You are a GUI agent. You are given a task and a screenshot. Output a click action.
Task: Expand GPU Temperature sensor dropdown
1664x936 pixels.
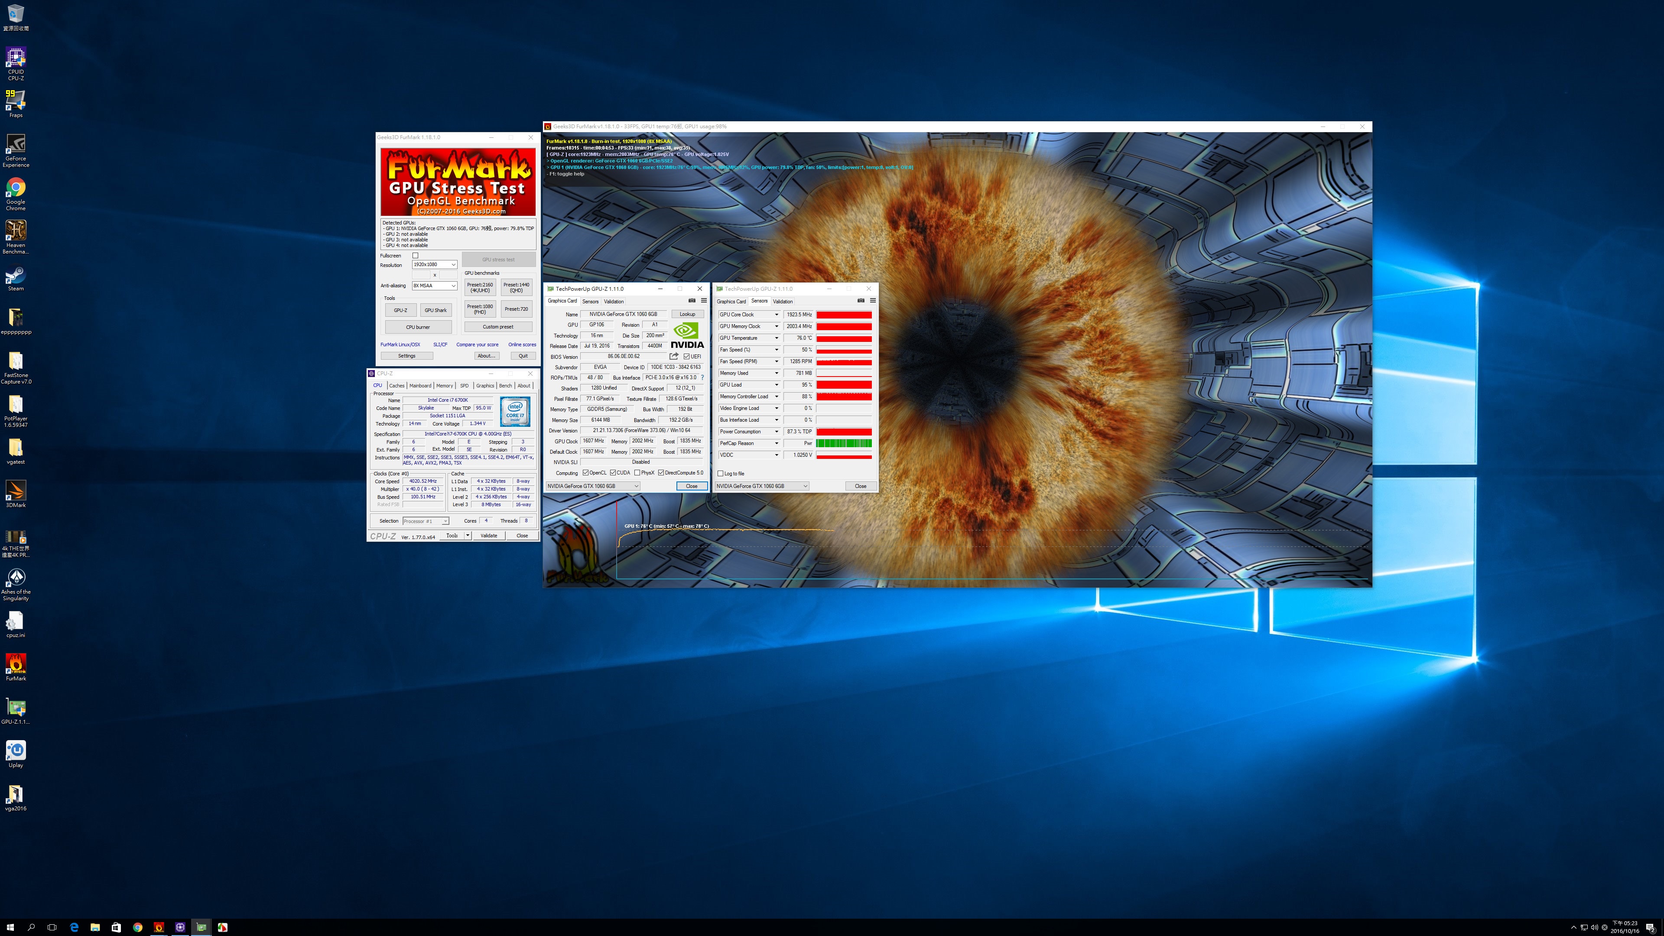click(777, 338)
